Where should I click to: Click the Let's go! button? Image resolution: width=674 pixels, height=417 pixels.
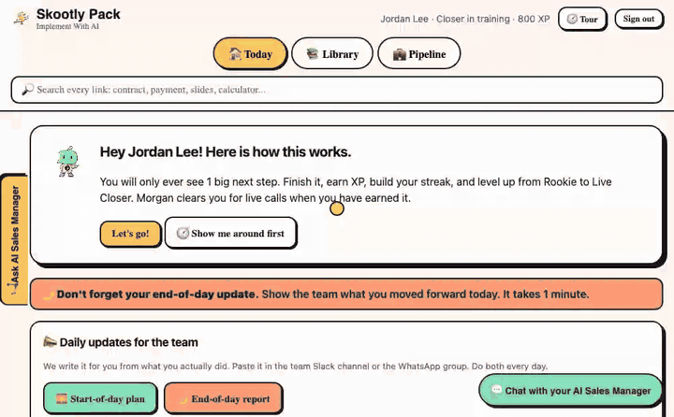point(130,234)
